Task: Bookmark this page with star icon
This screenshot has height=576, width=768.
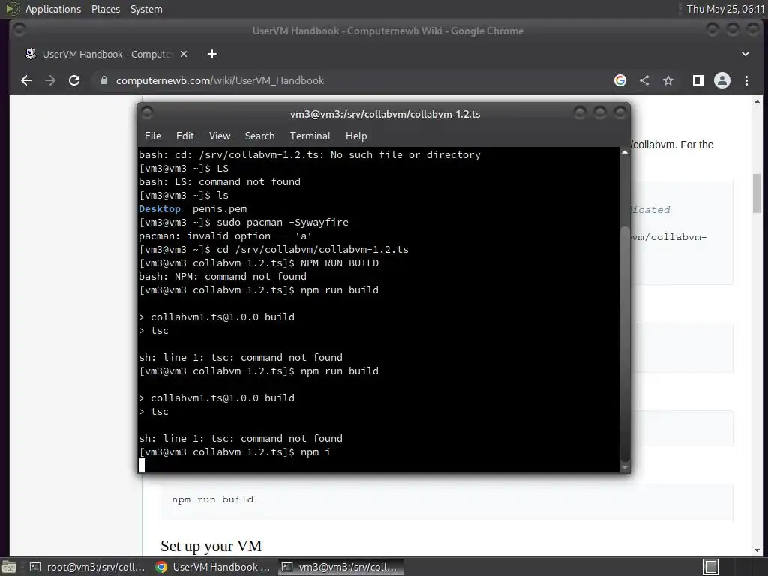Action: click(668, 80)
